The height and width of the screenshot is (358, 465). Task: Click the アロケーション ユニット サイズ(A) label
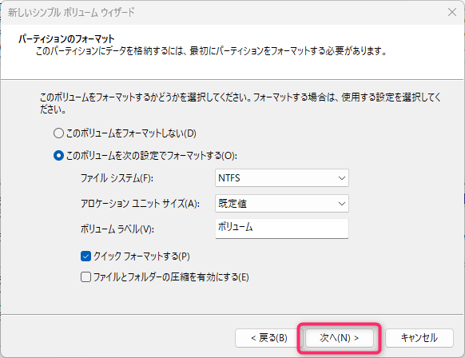[140, 204]
